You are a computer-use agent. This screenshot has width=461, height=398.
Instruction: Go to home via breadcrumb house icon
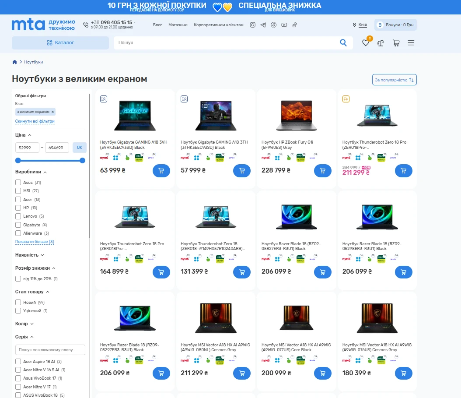(x=14, y=62)
